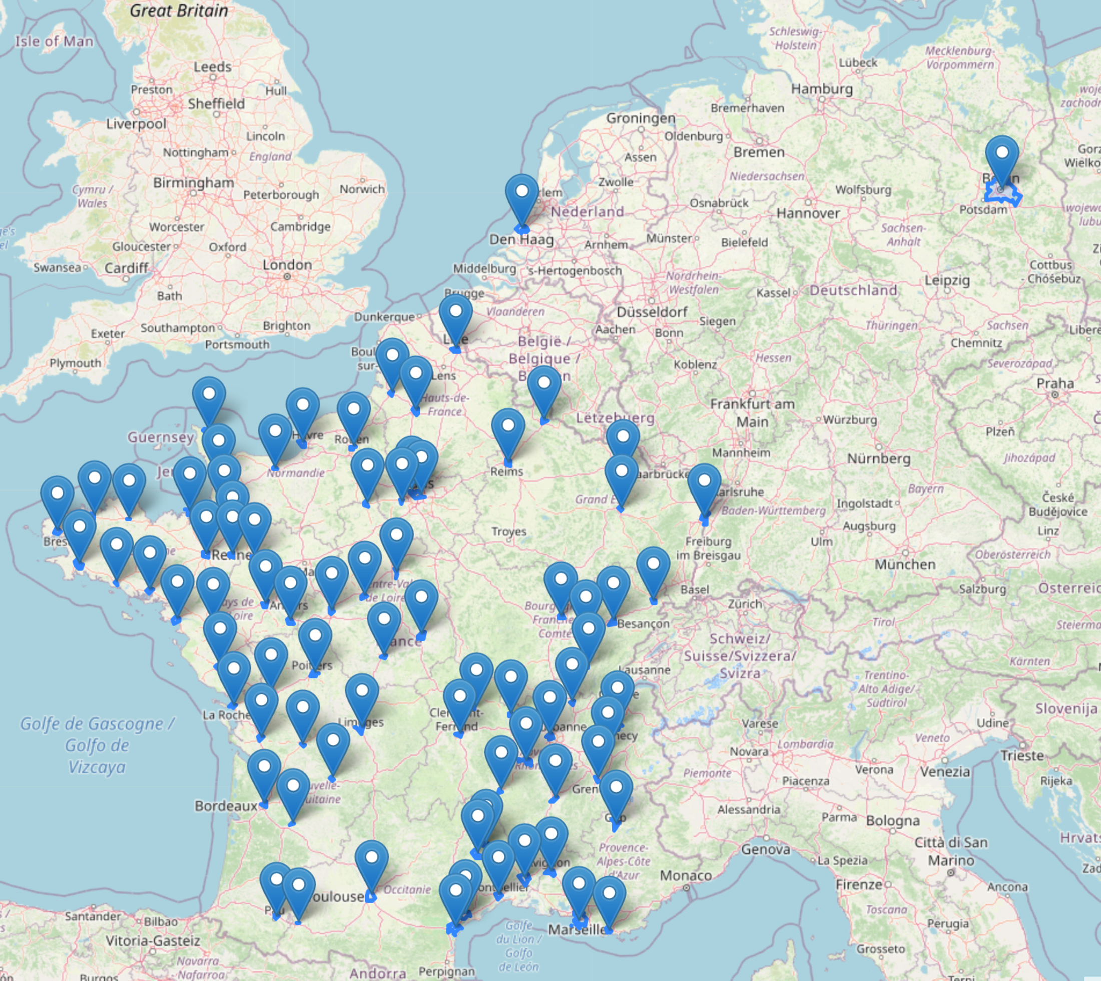The width and height of the screenshot is (1101, 981).
Task: Click the London city label
Action: click(x=287, y=265)
